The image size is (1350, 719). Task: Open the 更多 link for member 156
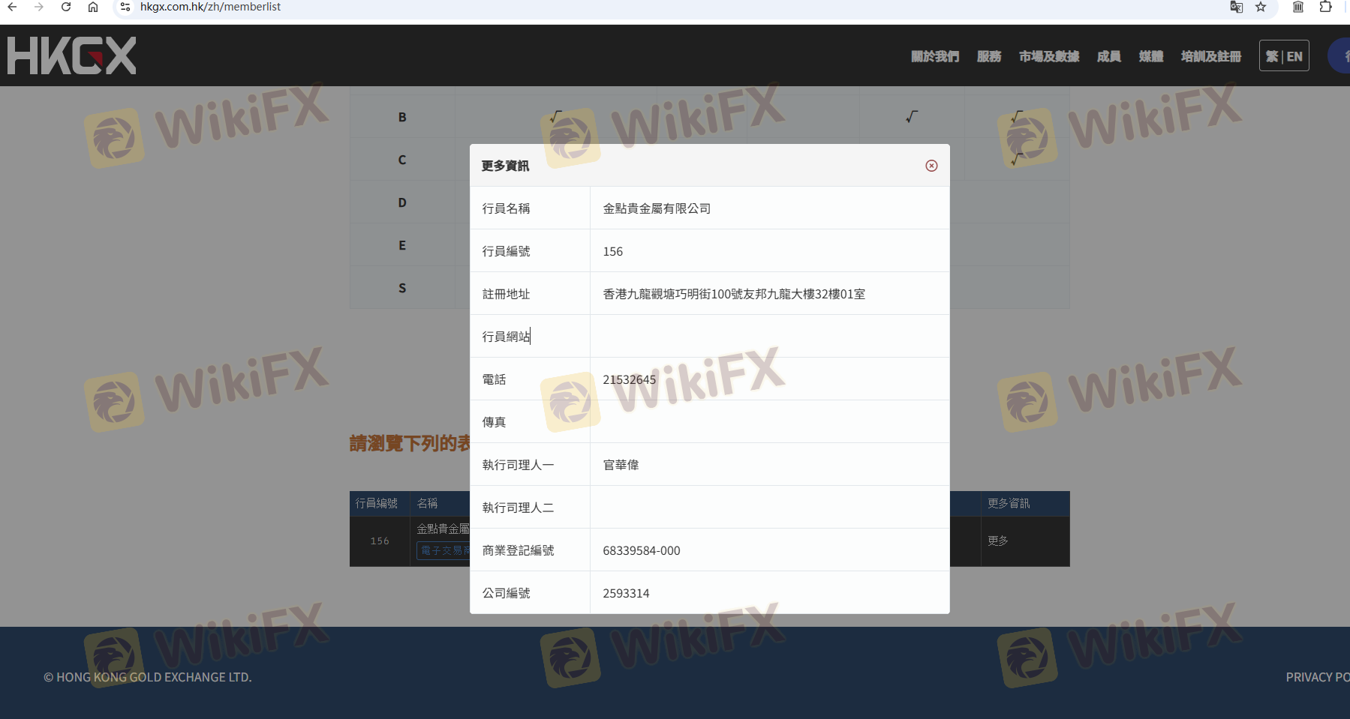click(998, 541)
